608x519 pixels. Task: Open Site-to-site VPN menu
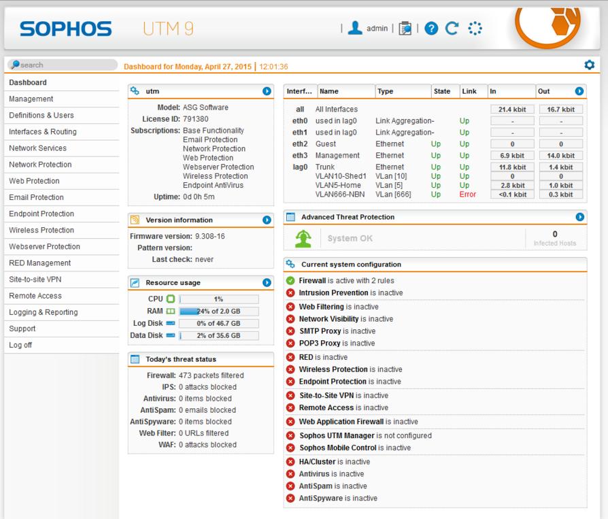(x=61, y=280)
